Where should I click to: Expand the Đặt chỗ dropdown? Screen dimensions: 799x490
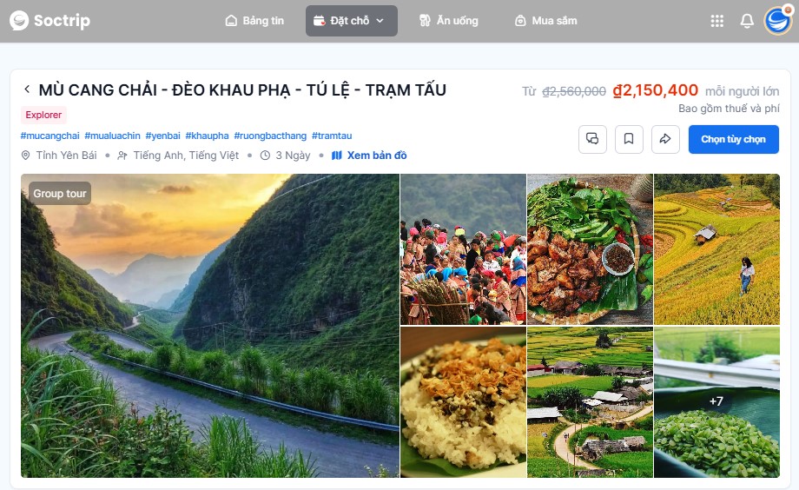[x=352, y=21]
